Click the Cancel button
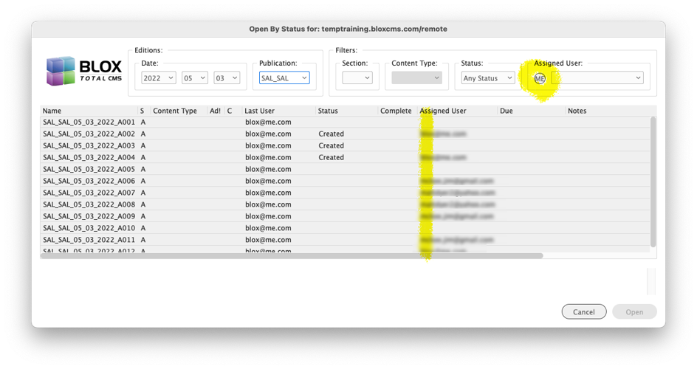Image resolution: width=697 pixels, height=369 pixels. point(583,311)
